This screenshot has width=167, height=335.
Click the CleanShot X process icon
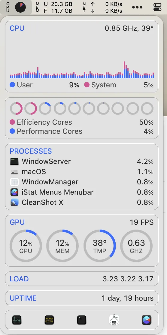(14, 202)
